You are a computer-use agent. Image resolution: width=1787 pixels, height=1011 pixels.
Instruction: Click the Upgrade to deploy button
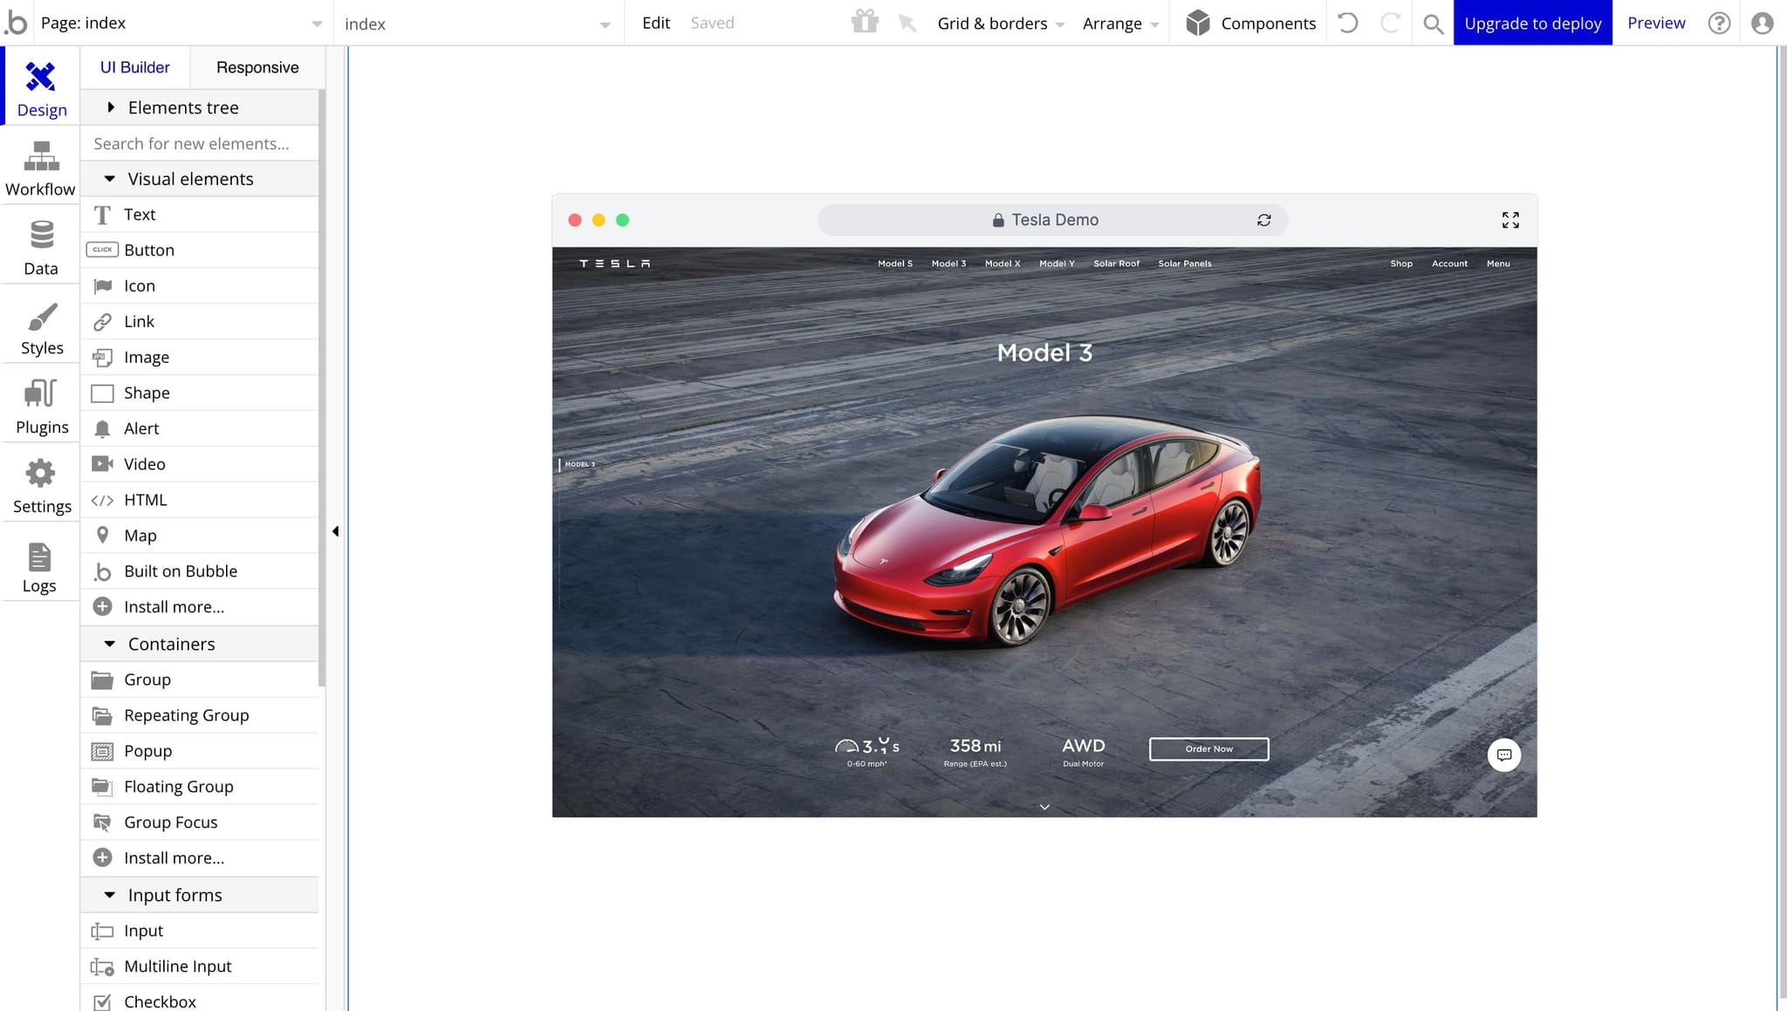point(1532,23)
